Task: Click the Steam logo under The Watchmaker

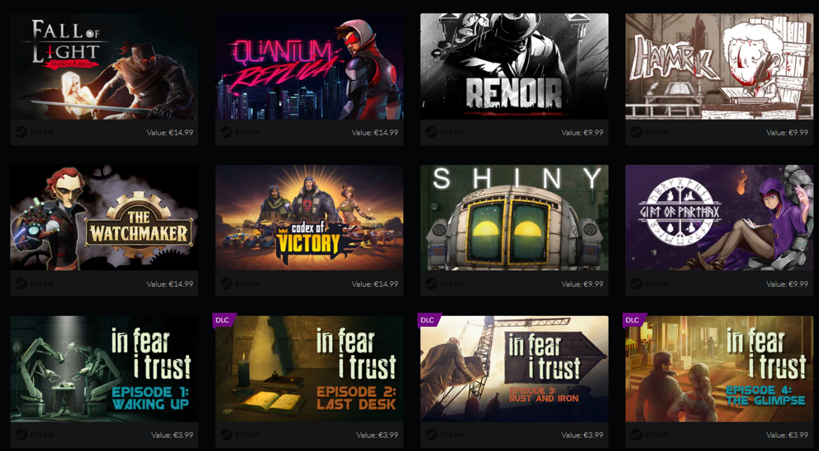Action: pyautogui.click(x=21, y=283)
